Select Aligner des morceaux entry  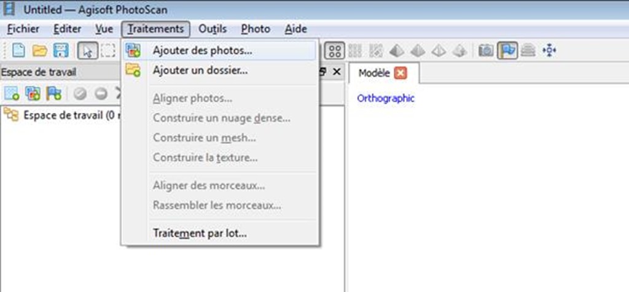[219, 186]
